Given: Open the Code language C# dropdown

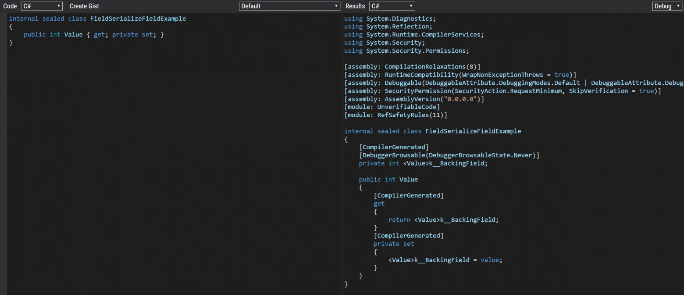Looking at the screenshot, I should pyautogui.click(x=42, y=6).
